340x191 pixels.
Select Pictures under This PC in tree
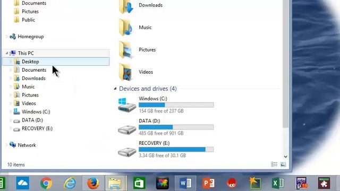pos(30,95)
